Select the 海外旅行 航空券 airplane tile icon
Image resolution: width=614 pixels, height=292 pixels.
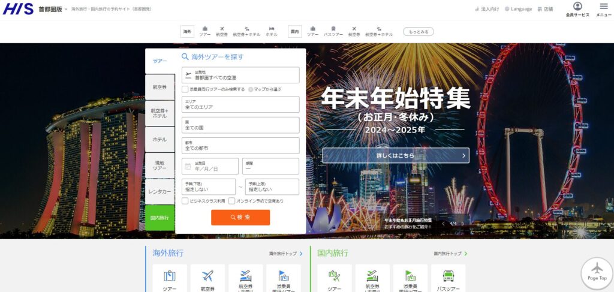click(x=207, y=276)
